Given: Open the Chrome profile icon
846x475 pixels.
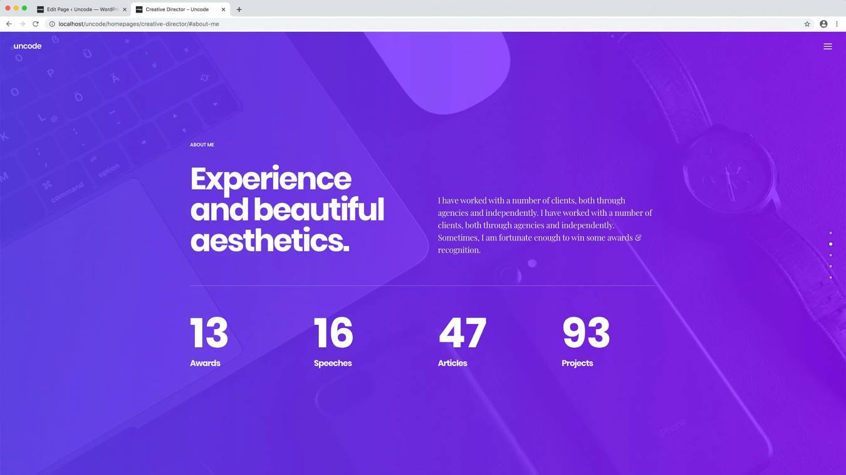Looking at the screenshot, I should (x=823, y=24).
